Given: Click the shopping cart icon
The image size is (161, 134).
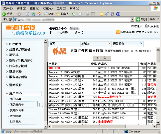Looking at the screenshot, I should pos(118,32).
